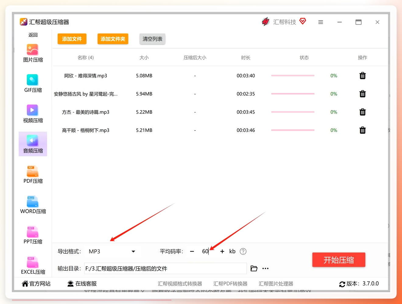Viewport: 402px width, 304px height.
Task: Click the progress bar of 高千顺 - 梧桐树下.mp3
Action: [x=293, y=130]
